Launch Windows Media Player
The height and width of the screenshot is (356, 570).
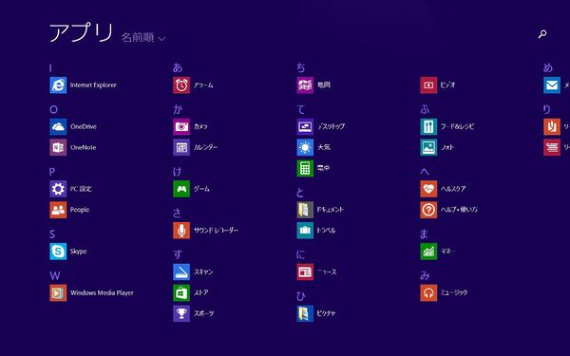point(92,292)
